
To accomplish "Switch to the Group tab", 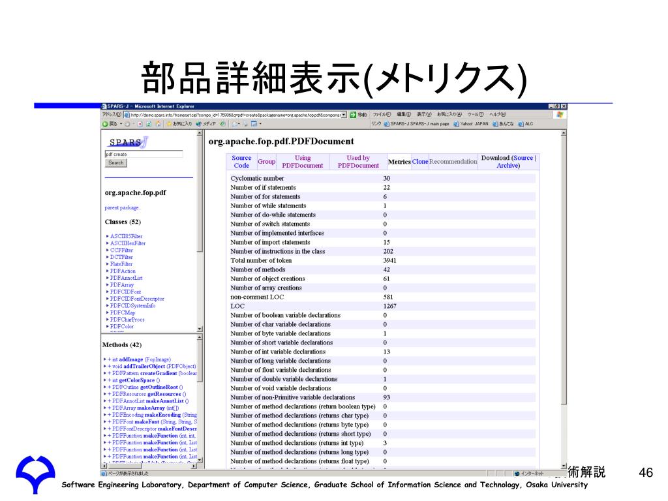I will click(x=266, y=162).
